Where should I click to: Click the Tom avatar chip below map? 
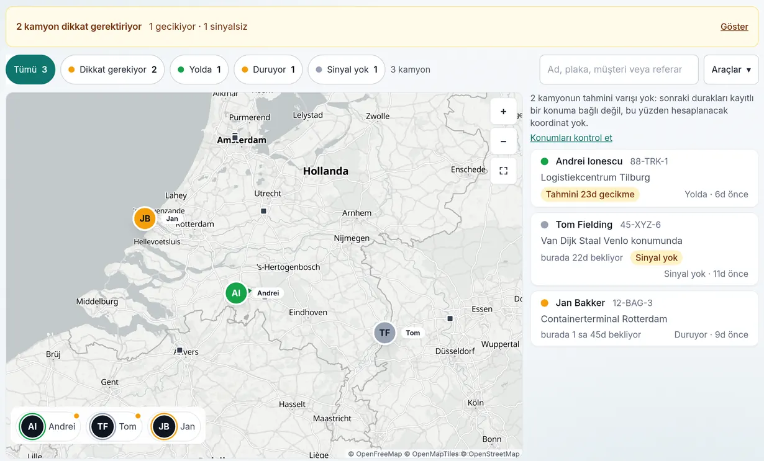point(115,426)
